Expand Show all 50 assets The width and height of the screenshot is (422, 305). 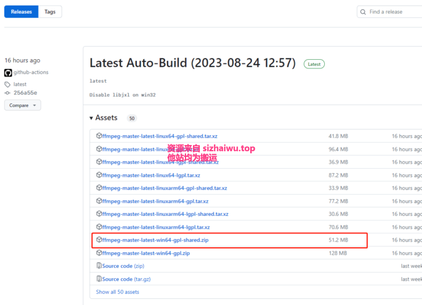pos(118,292)
